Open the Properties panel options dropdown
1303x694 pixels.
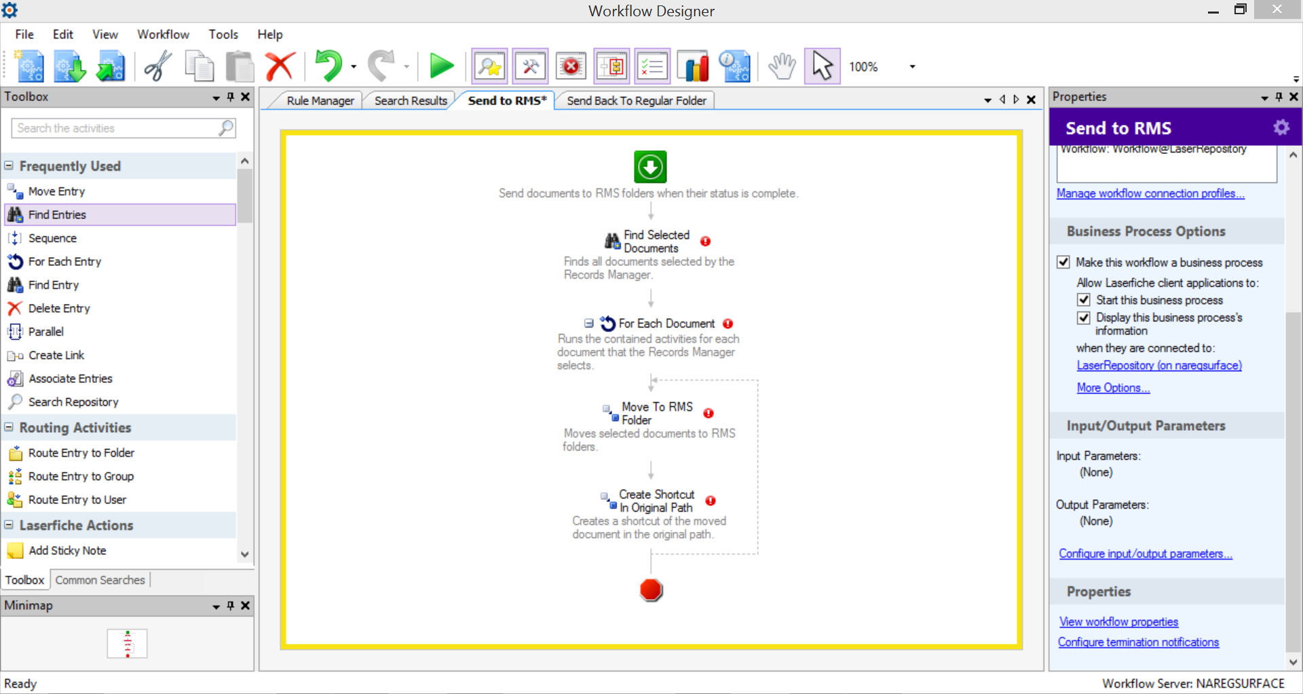[x=1264, y=98]
